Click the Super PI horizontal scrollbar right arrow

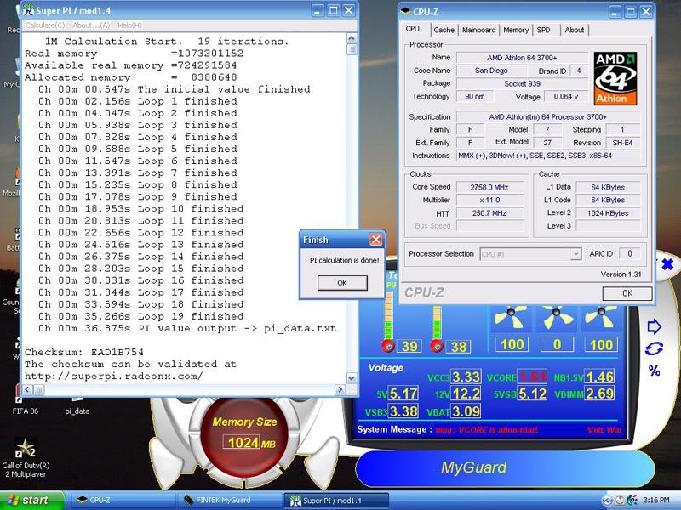coord(340,390)
